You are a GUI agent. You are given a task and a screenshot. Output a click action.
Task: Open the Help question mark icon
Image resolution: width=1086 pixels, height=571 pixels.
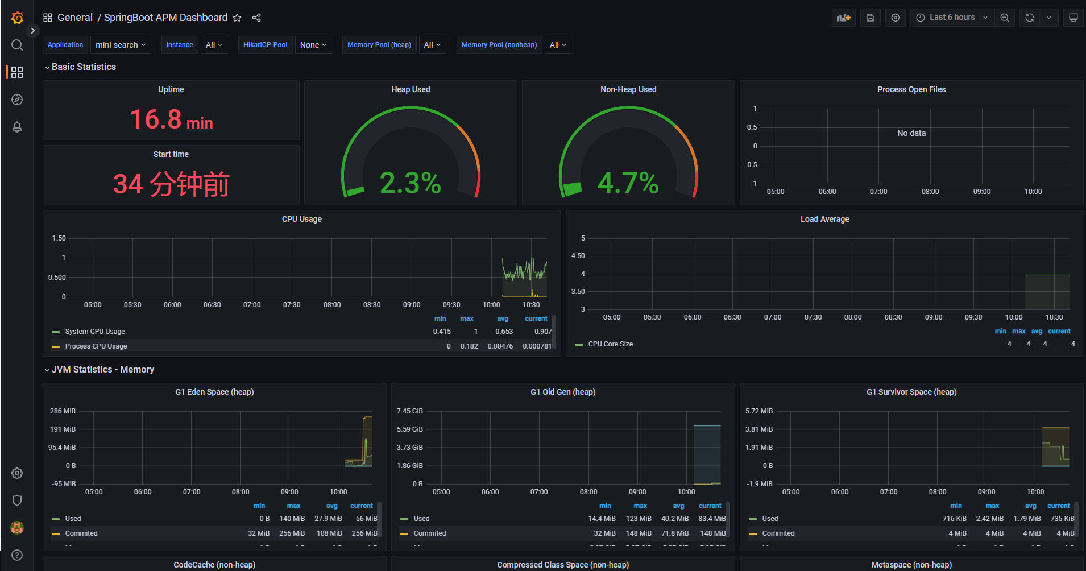[x=17, y=555]
